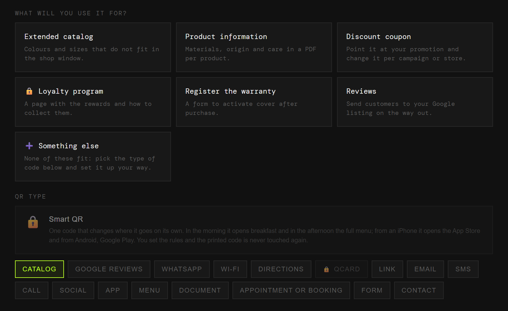Choose the Extended catalog use case card
The width and height of the screenshot is (508, 311).
point(93,47)
